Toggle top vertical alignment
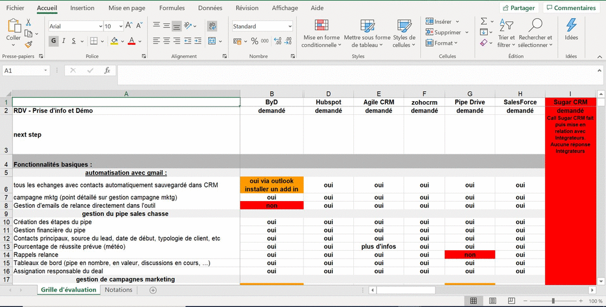This screenshot has height=307, width=606. click(156, 25)
